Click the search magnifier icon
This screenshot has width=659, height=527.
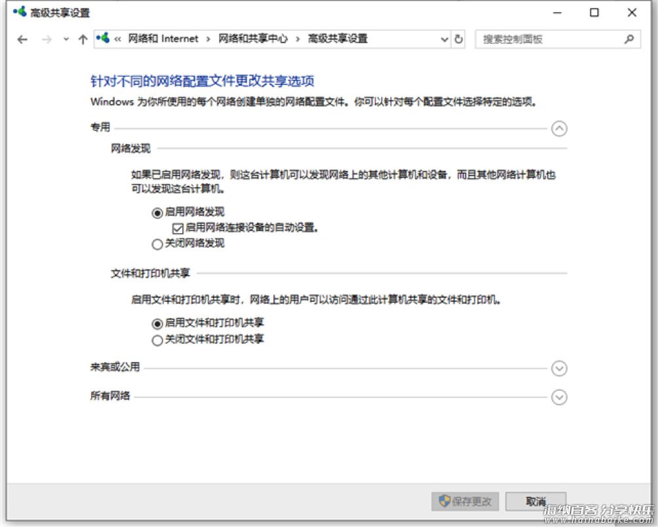(629, 39)
